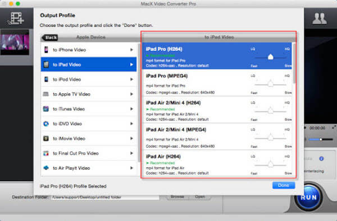Expand the to iPhone Video arrow
The image size is (337, 221).
click(131, 50)
